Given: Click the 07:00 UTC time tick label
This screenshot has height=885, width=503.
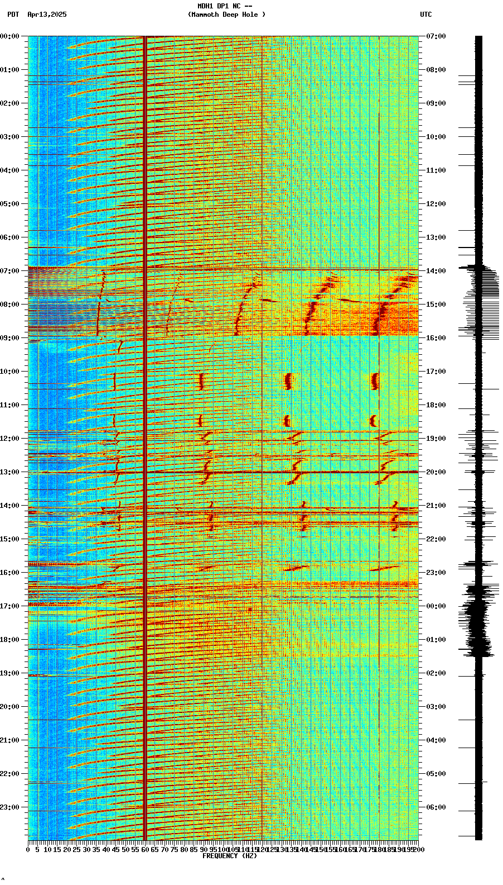Looking at the screenshot, I should point(436,36).
